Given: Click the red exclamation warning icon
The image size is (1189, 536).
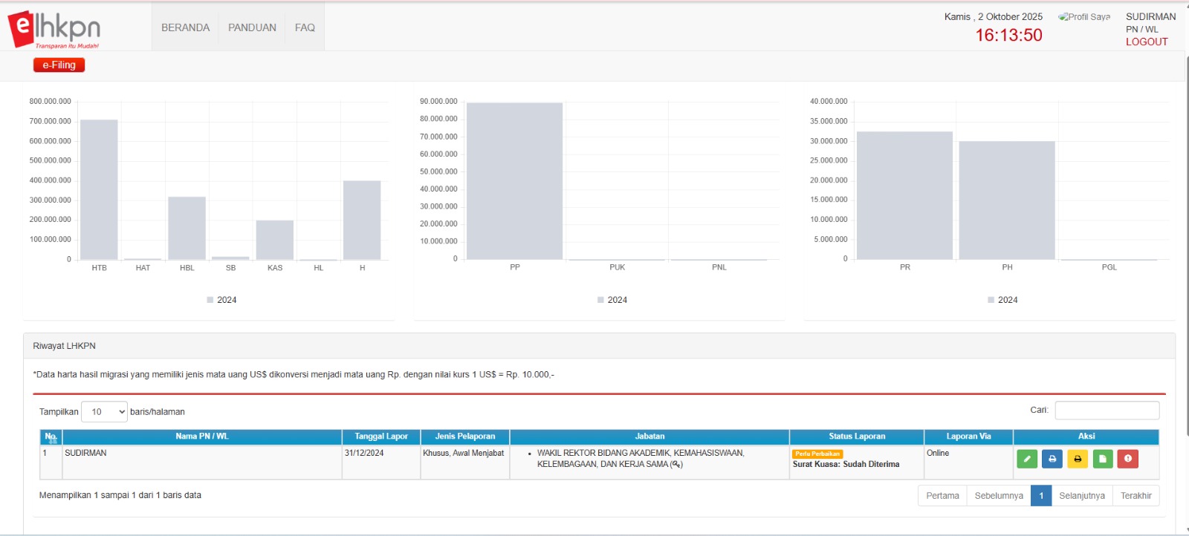Looking at the screenshot, I should (1127, 459).
